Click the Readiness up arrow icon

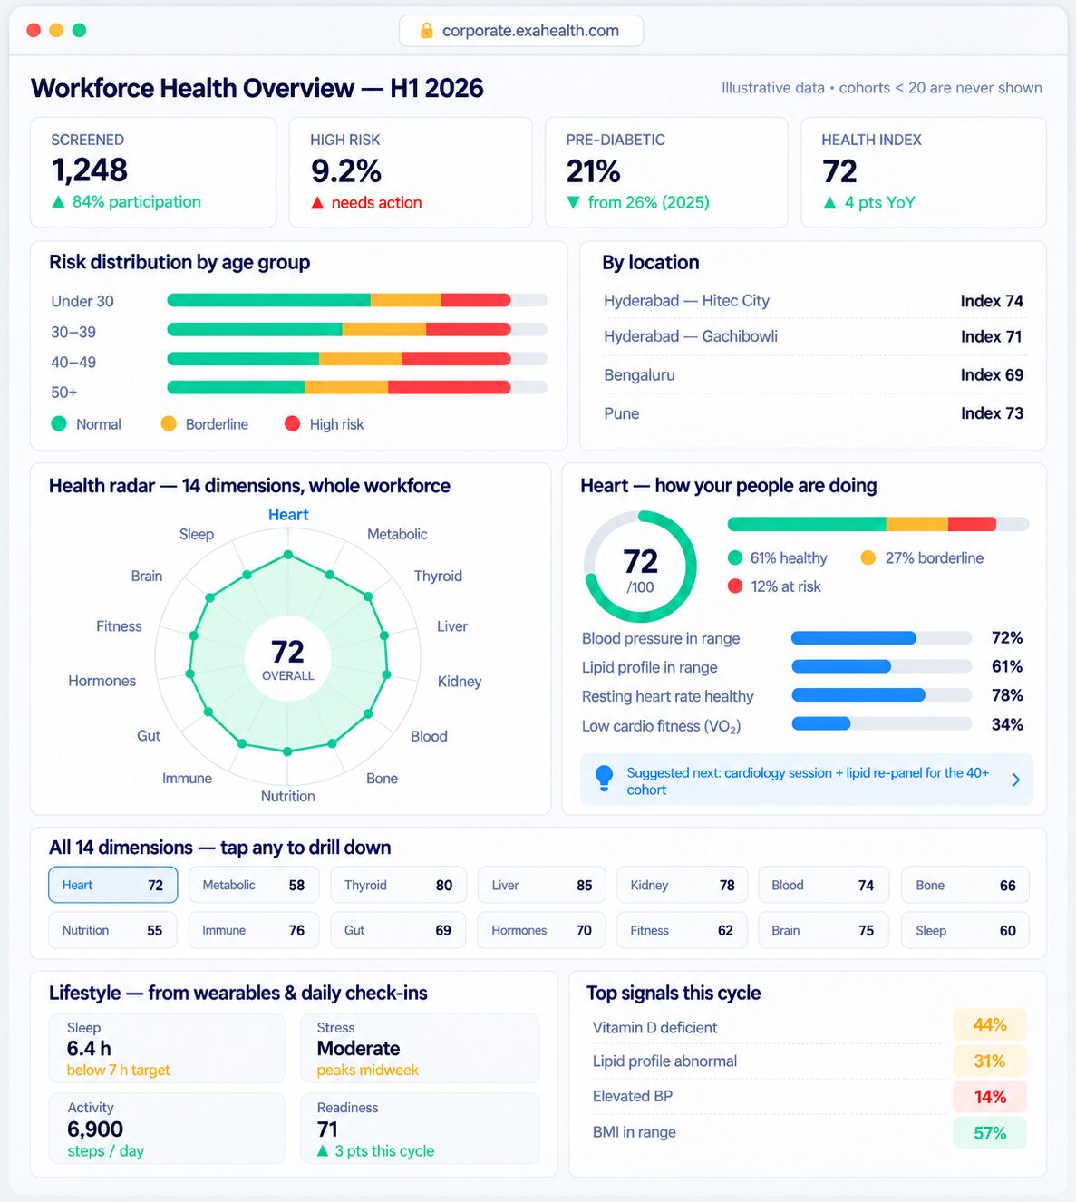coord(323,1150)
